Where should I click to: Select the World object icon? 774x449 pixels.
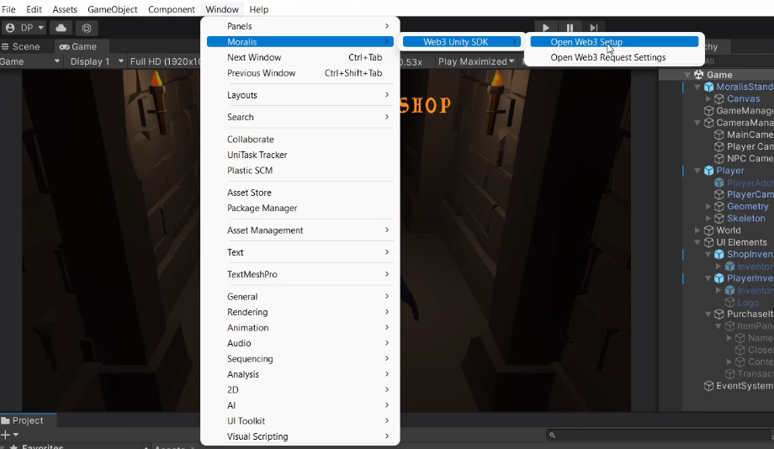[x=709, y=230]
